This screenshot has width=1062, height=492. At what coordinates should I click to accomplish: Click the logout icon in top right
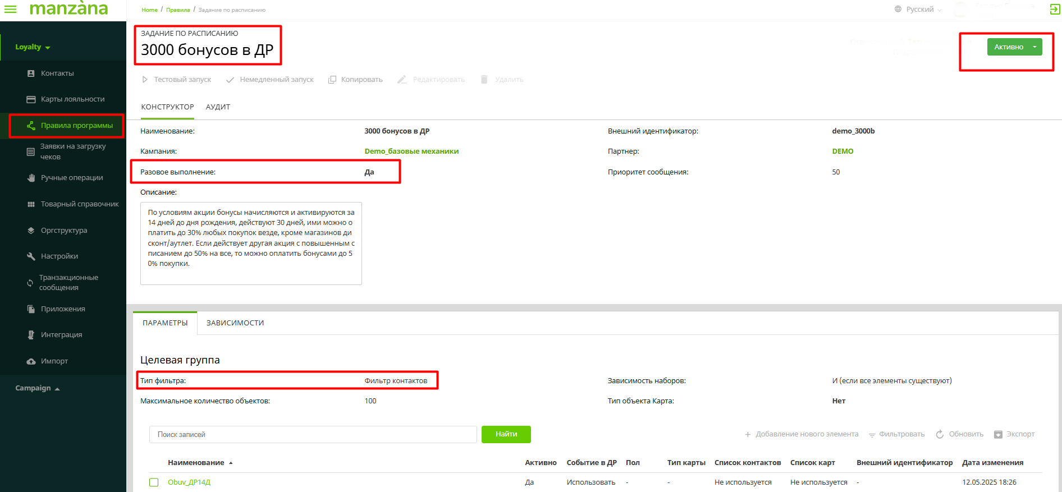1055,9
